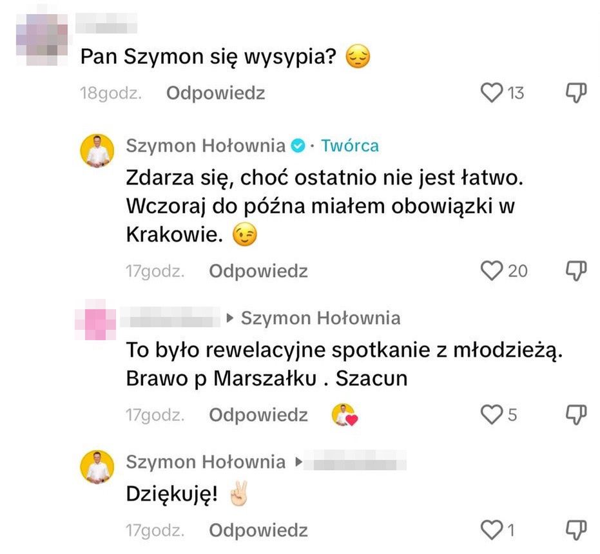Like the reply mentioning Krakowie
This screenshot has height=554, width=600.
click(492, 271)
